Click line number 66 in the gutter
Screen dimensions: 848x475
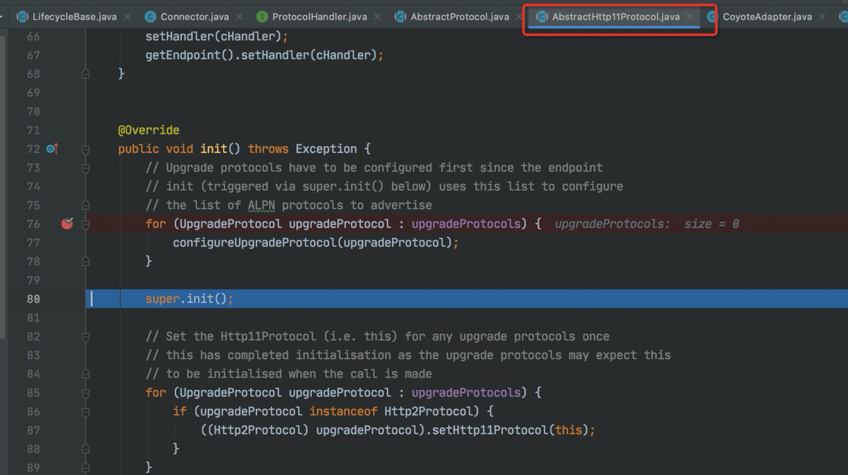pos(33,36)
